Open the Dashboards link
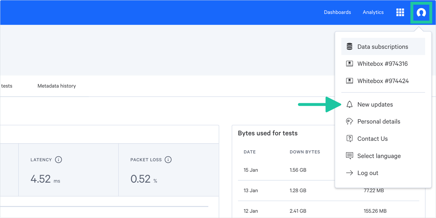Image resolution: width=436 pixels, height=218 pixels. pyautogui.click(x=337, y=12)
